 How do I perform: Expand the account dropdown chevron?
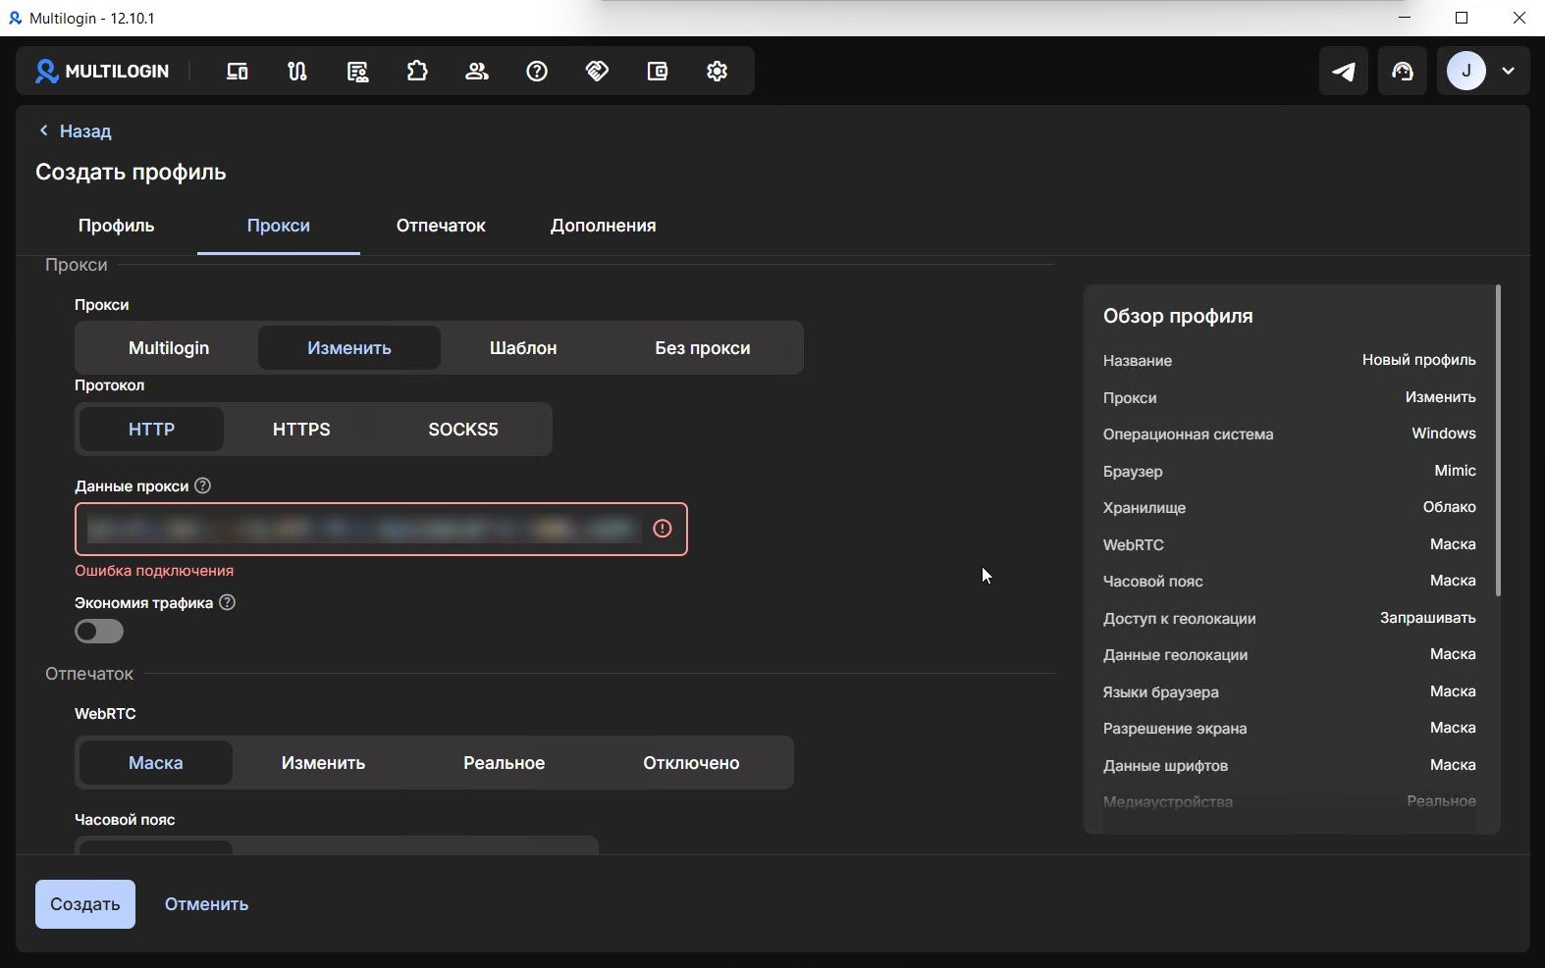point(1509,71)
